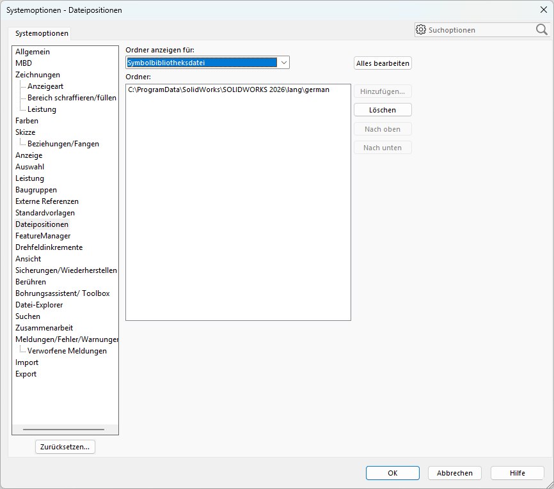
Task: Switch to the Systemoptionen tab
Action: pyautogui.click(x=41, y=33)
